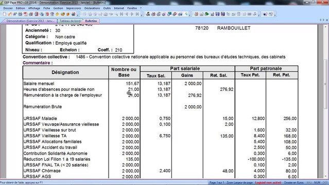Open the Impressions menu
This screenshot has height=185, width=329.
point(74,8)
